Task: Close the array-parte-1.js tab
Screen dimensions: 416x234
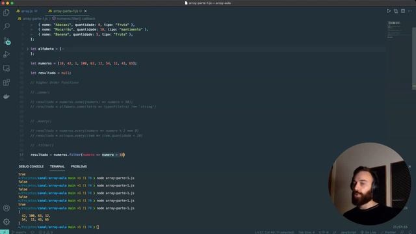Action: coord(85,11)
